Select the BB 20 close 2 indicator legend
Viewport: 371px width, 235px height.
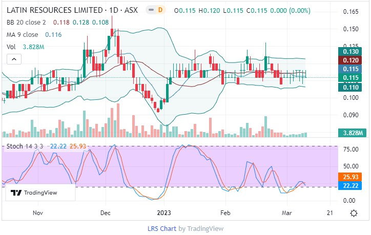tap(26, 23)
